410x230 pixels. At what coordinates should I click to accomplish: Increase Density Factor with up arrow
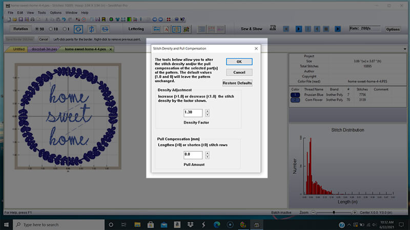[x=207, y=110]
